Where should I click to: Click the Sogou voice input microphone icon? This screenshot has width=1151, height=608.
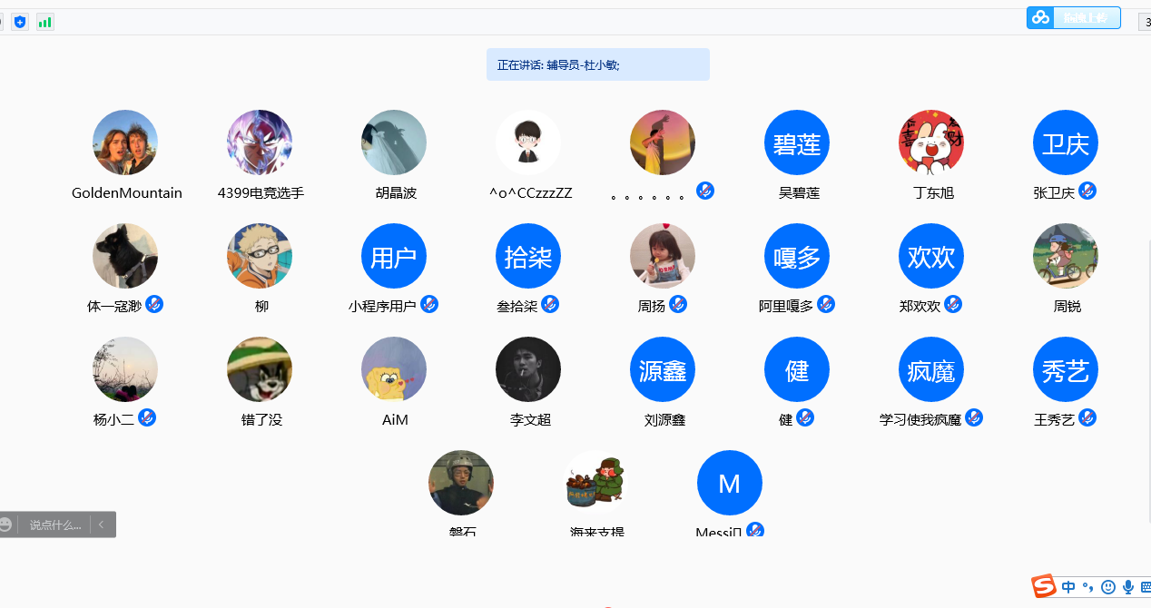[x=1128, y=587]
